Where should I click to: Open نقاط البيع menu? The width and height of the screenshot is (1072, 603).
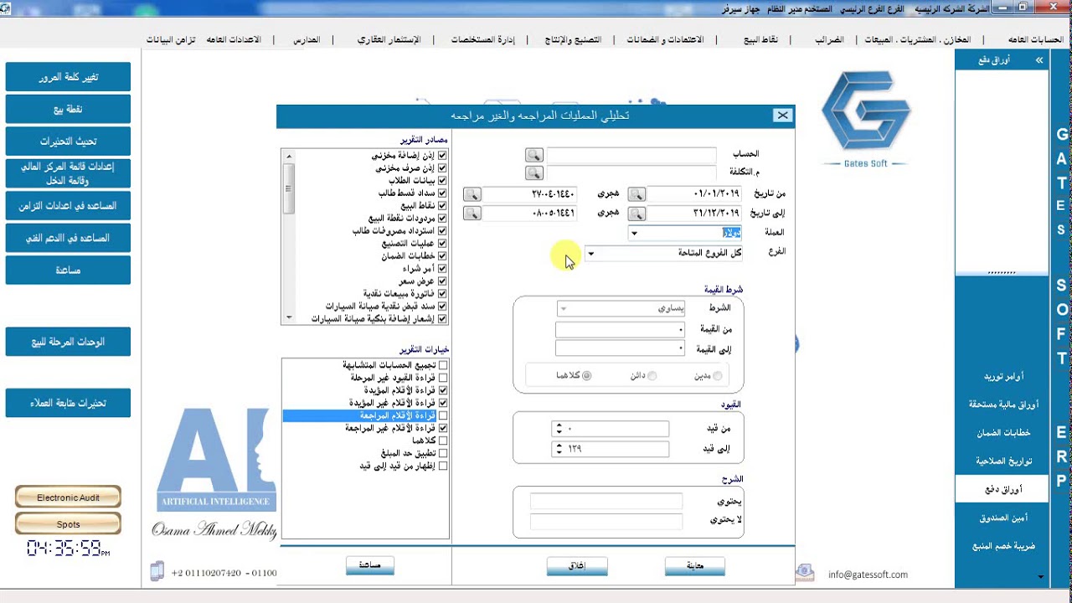point(760,39)
